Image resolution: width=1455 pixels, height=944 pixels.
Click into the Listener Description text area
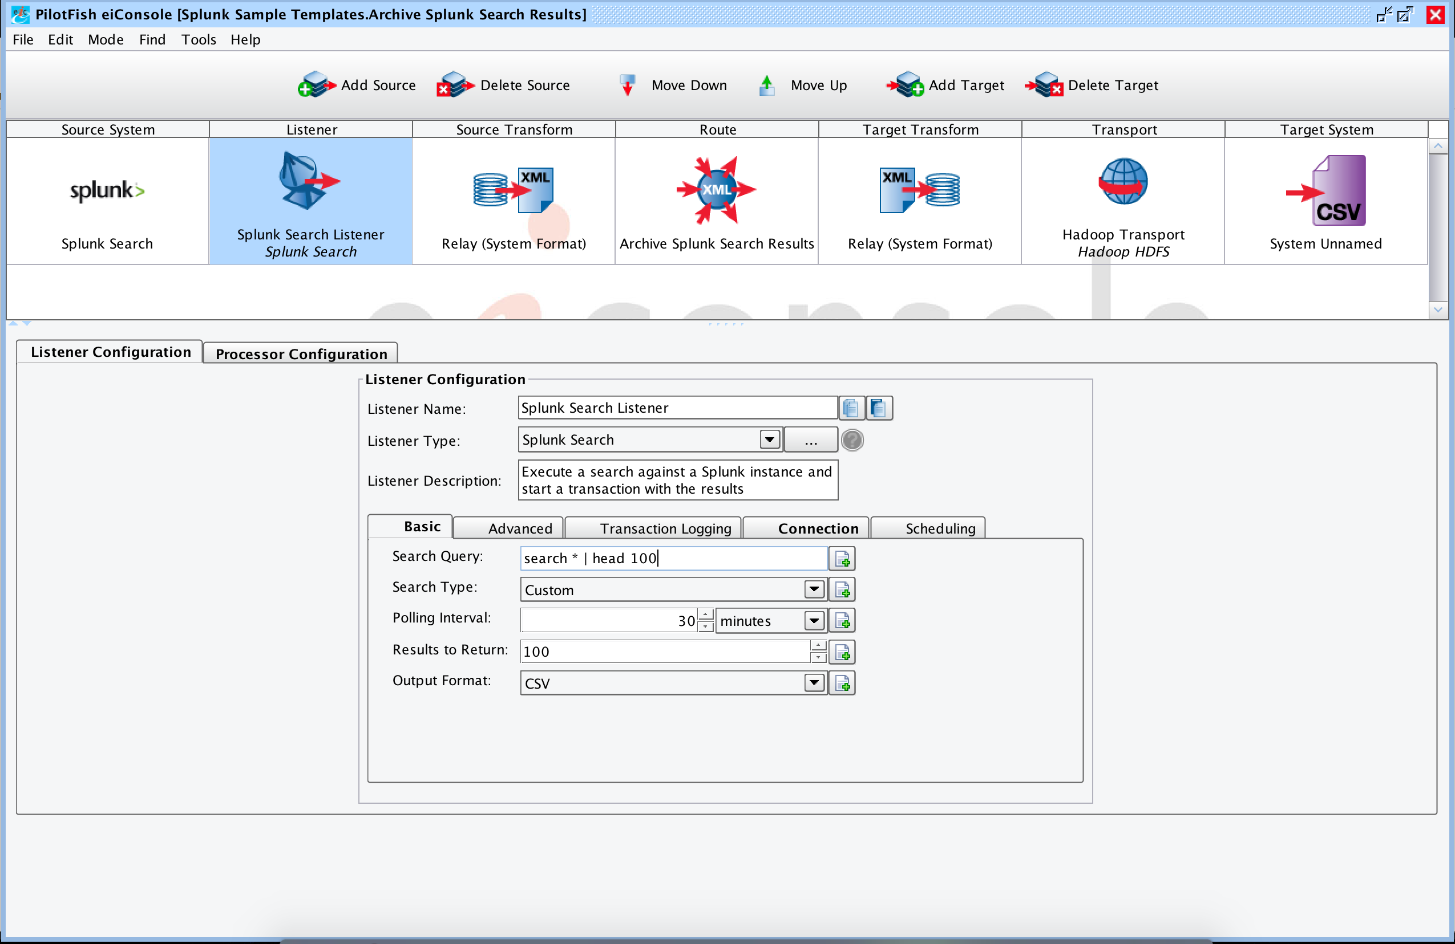point(677,481)
